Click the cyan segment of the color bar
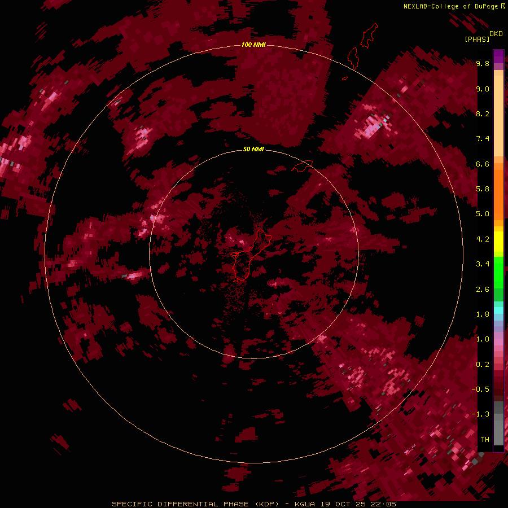Screen dimensions: 508x508 pos(498,310)
